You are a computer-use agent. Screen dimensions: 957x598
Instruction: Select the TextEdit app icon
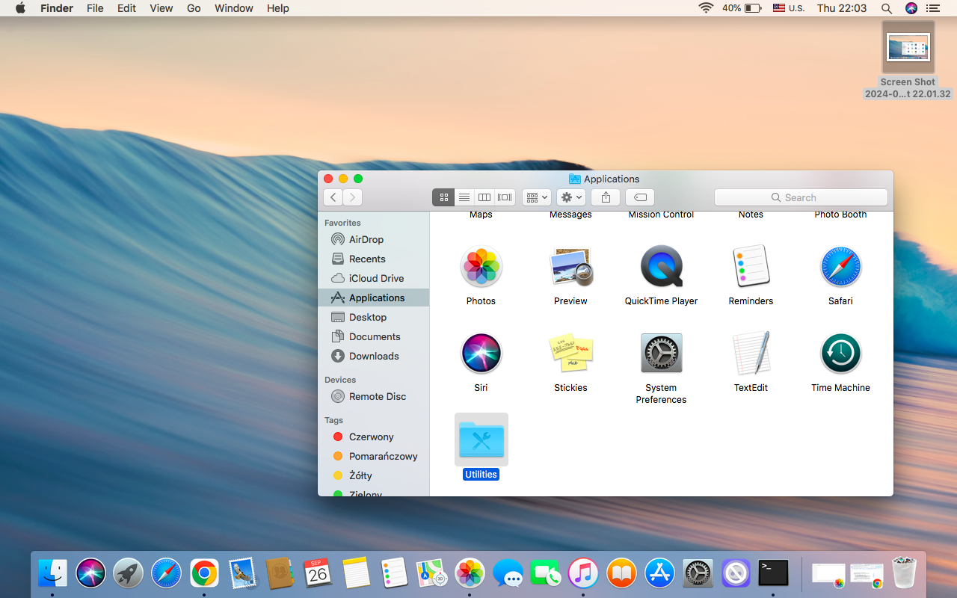[751, 353]
